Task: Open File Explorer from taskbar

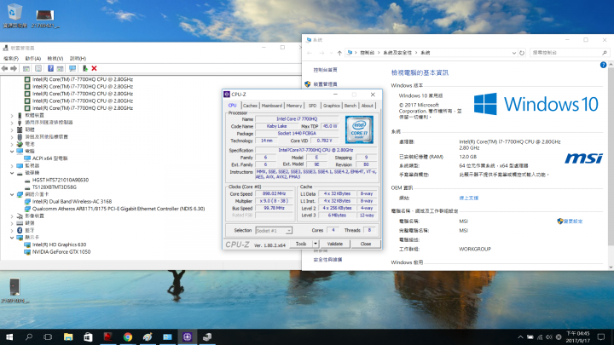Action: 68,336
